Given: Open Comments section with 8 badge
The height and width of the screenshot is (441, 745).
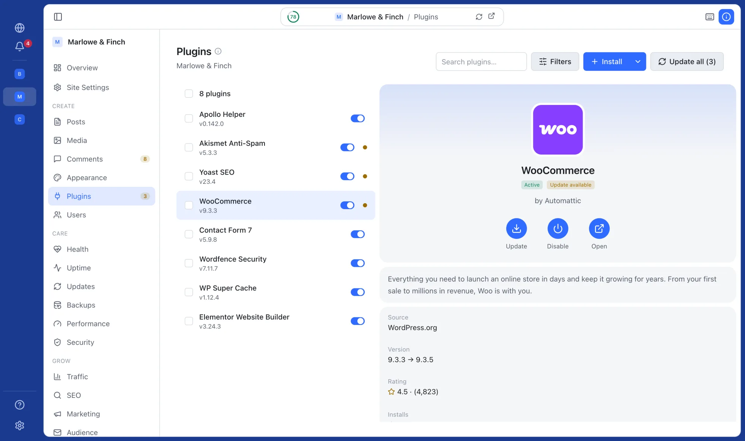Looking at the screenshot, I should pos(101,159).
